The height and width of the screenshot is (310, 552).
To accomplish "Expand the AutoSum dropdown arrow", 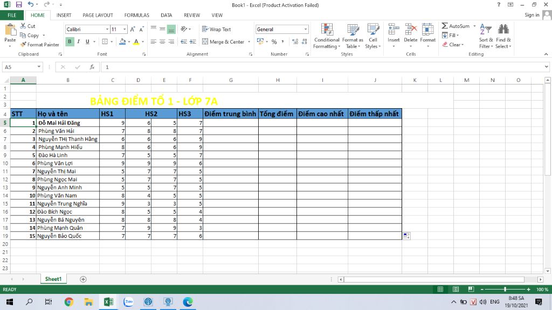I will [474, 26].
